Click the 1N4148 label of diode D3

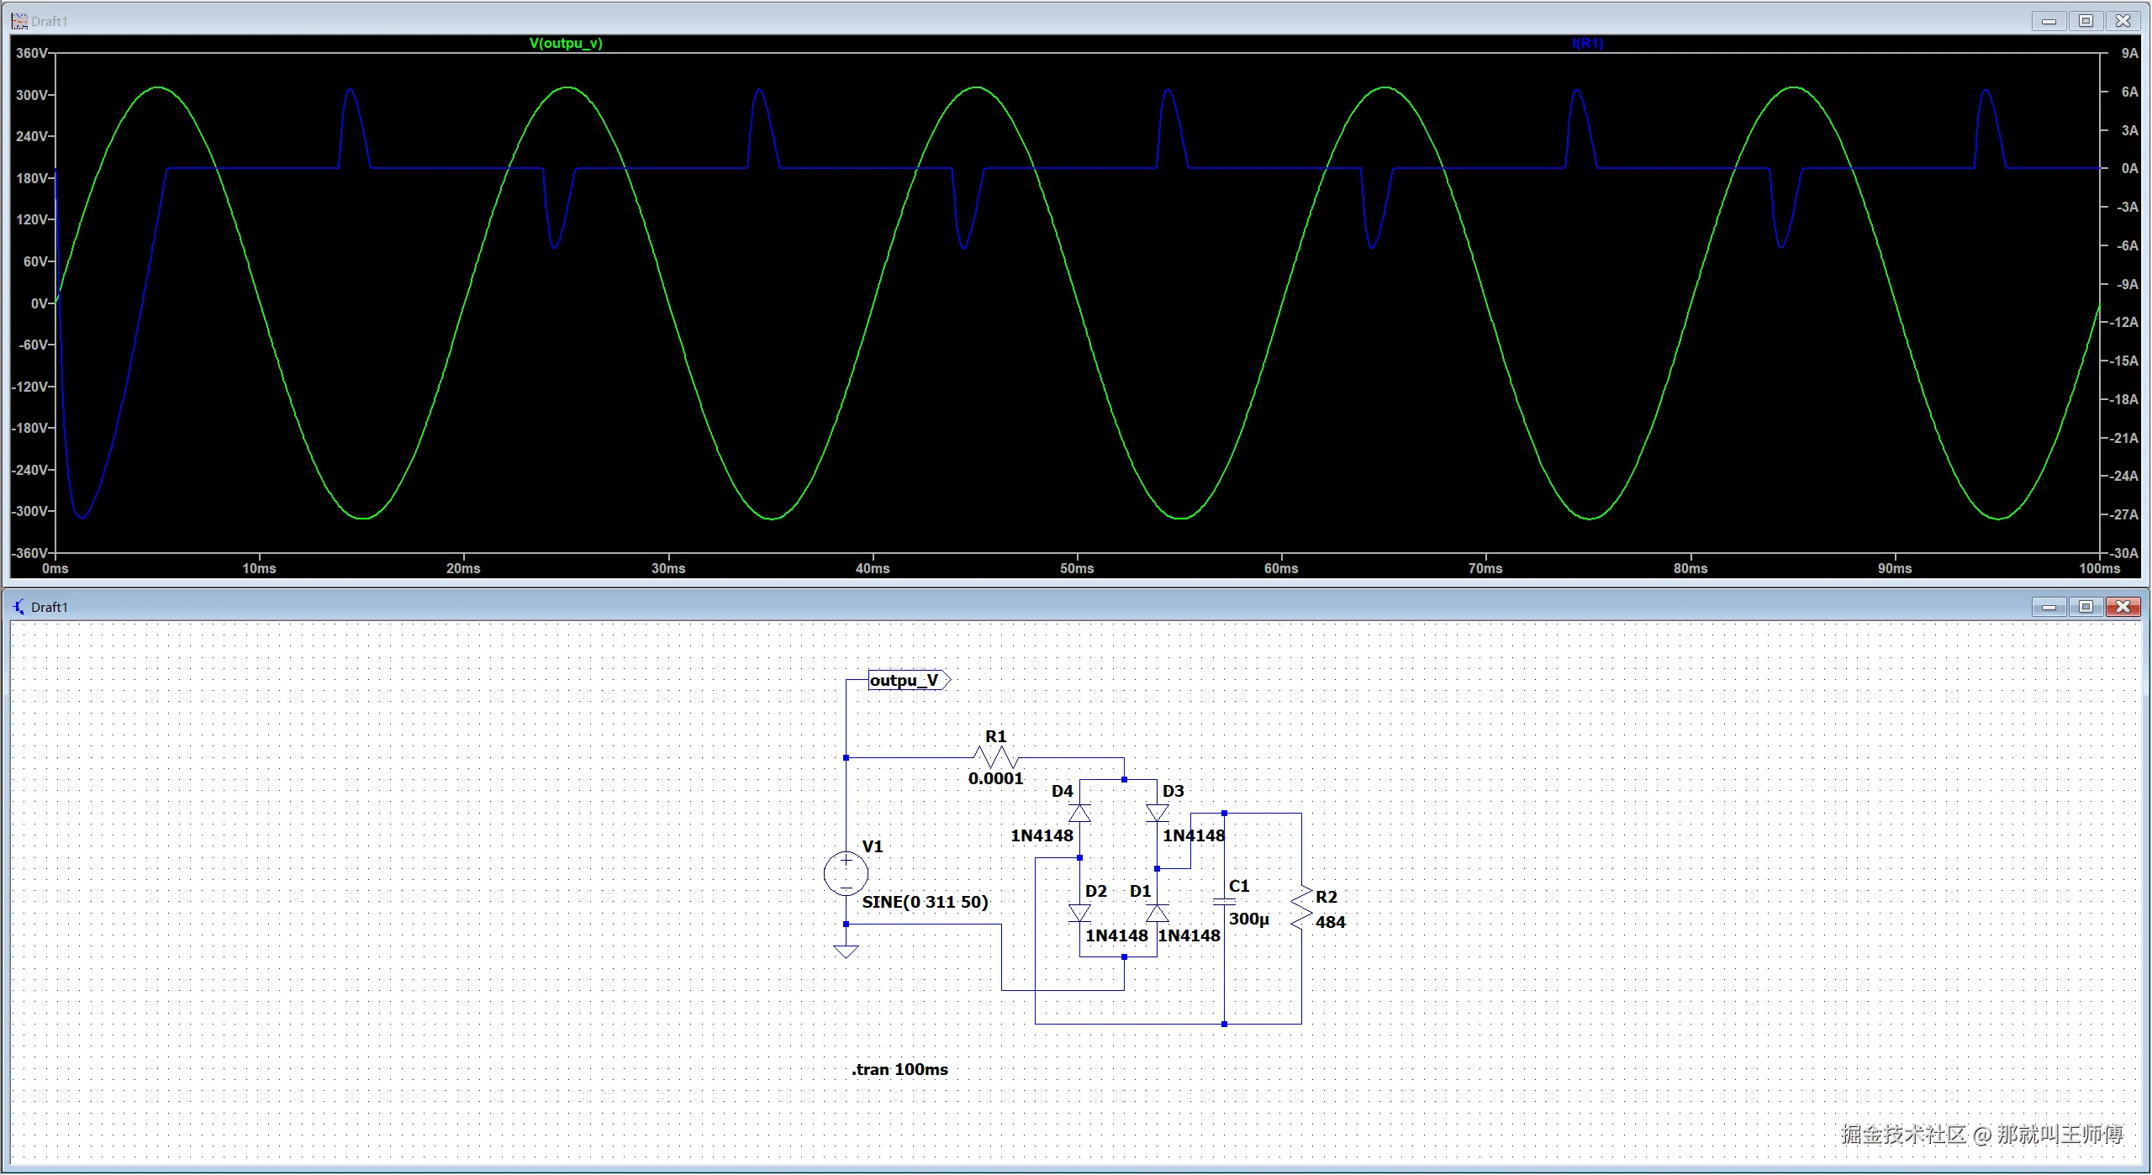click(x=1194, y=835)
